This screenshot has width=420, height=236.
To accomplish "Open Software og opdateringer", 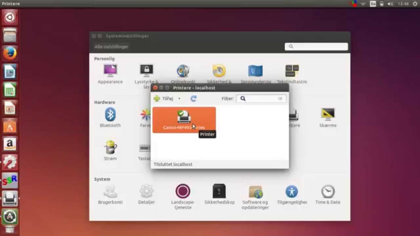I will [x=256, y=197].
